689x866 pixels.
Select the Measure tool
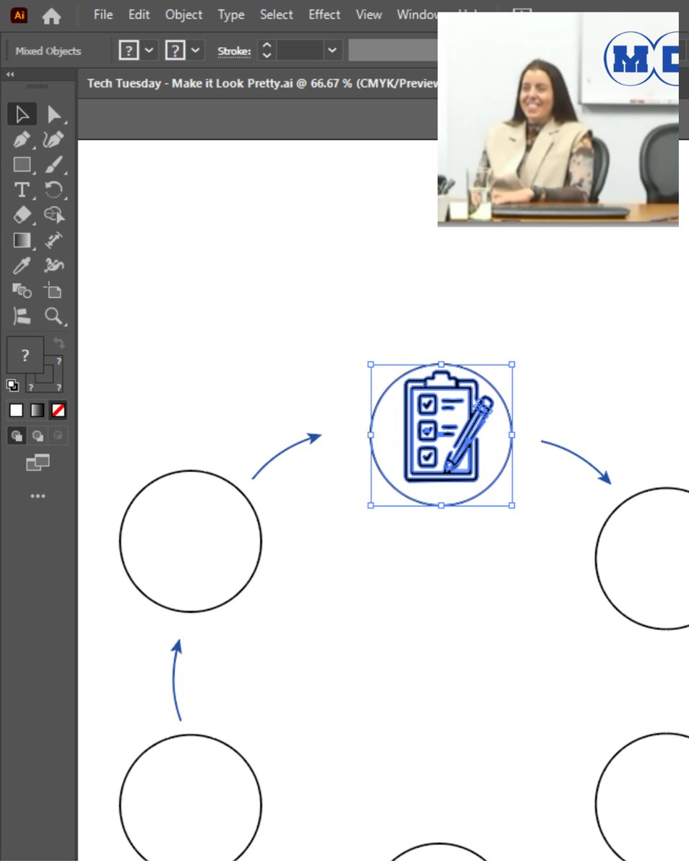55,240
